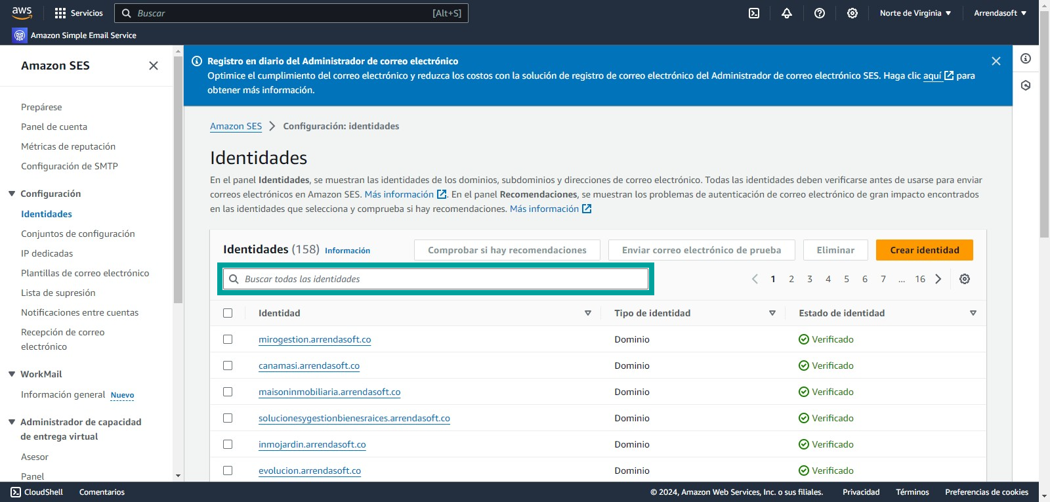Viewport: 1050px width, 502px height.
Task: Open the Privacidad footer link
Action: pos(861,492)
